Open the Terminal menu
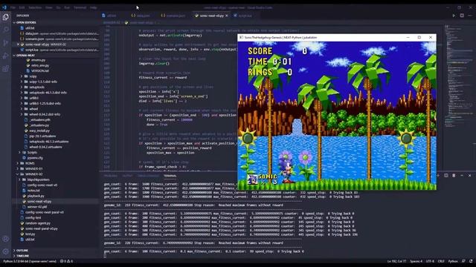The image size is (476, 267). (x=80, y=7)
